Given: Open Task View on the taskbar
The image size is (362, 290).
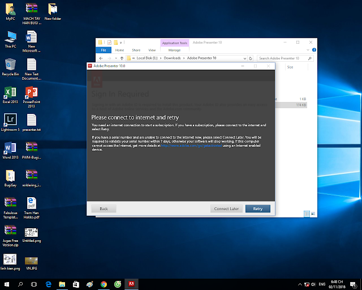Looking at the screenshot, I should click(34, 284).
